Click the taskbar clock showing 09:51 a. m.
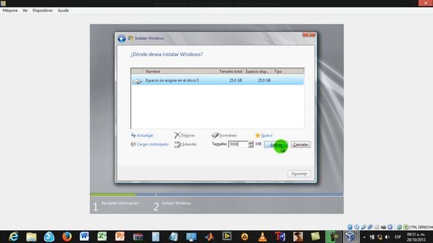Image resolution: width=433 pixels, height=243 pixels. tap(416, 237)
